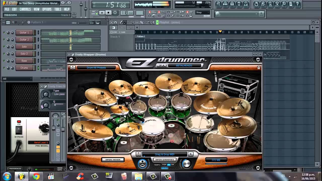
Task: View project info document icon
Action: (290, 4)
